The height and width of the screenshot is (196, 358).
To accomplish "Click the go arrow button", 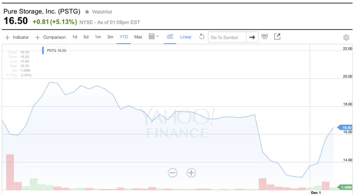I will click(x=252, y=37).
